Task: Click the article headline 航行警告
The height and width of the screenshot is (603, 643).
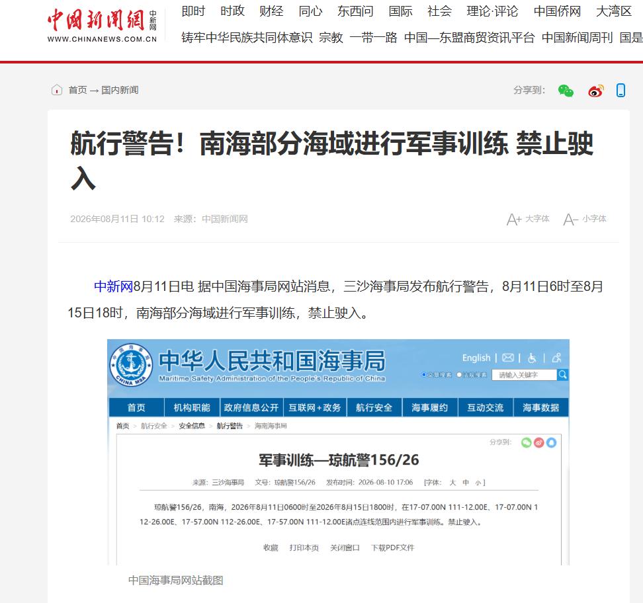Action: point(331,160)
